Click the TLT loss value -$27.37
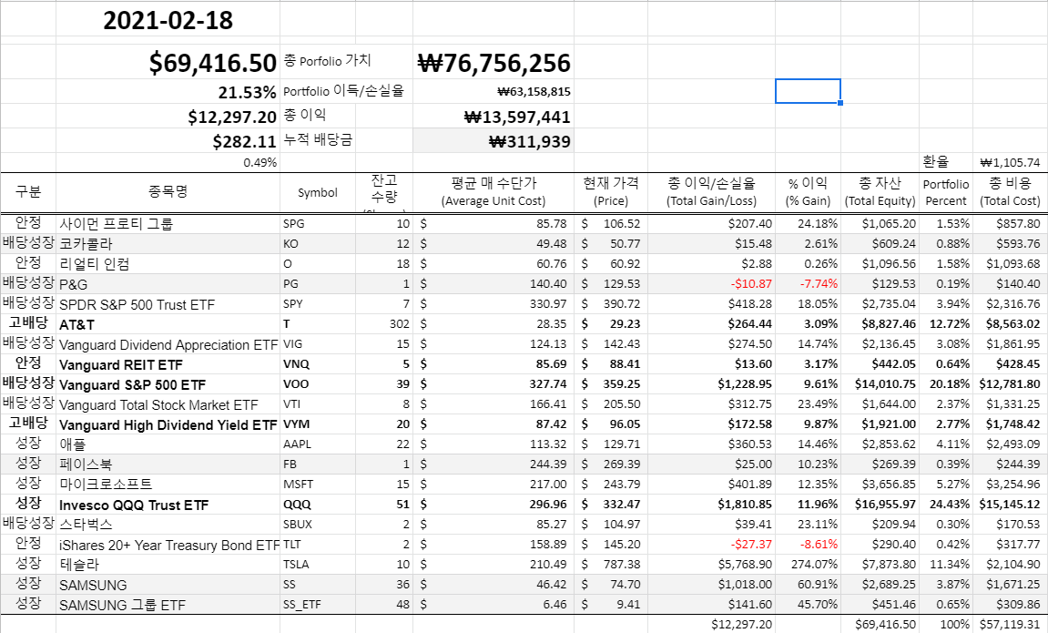 pyautogui.click(x=711, y=544)
